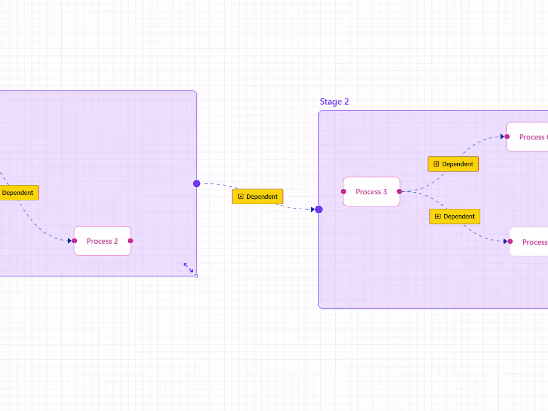Viewport: 548px width, 411px height.
Task: Select the Process 2 node
Action: [102, 241]
